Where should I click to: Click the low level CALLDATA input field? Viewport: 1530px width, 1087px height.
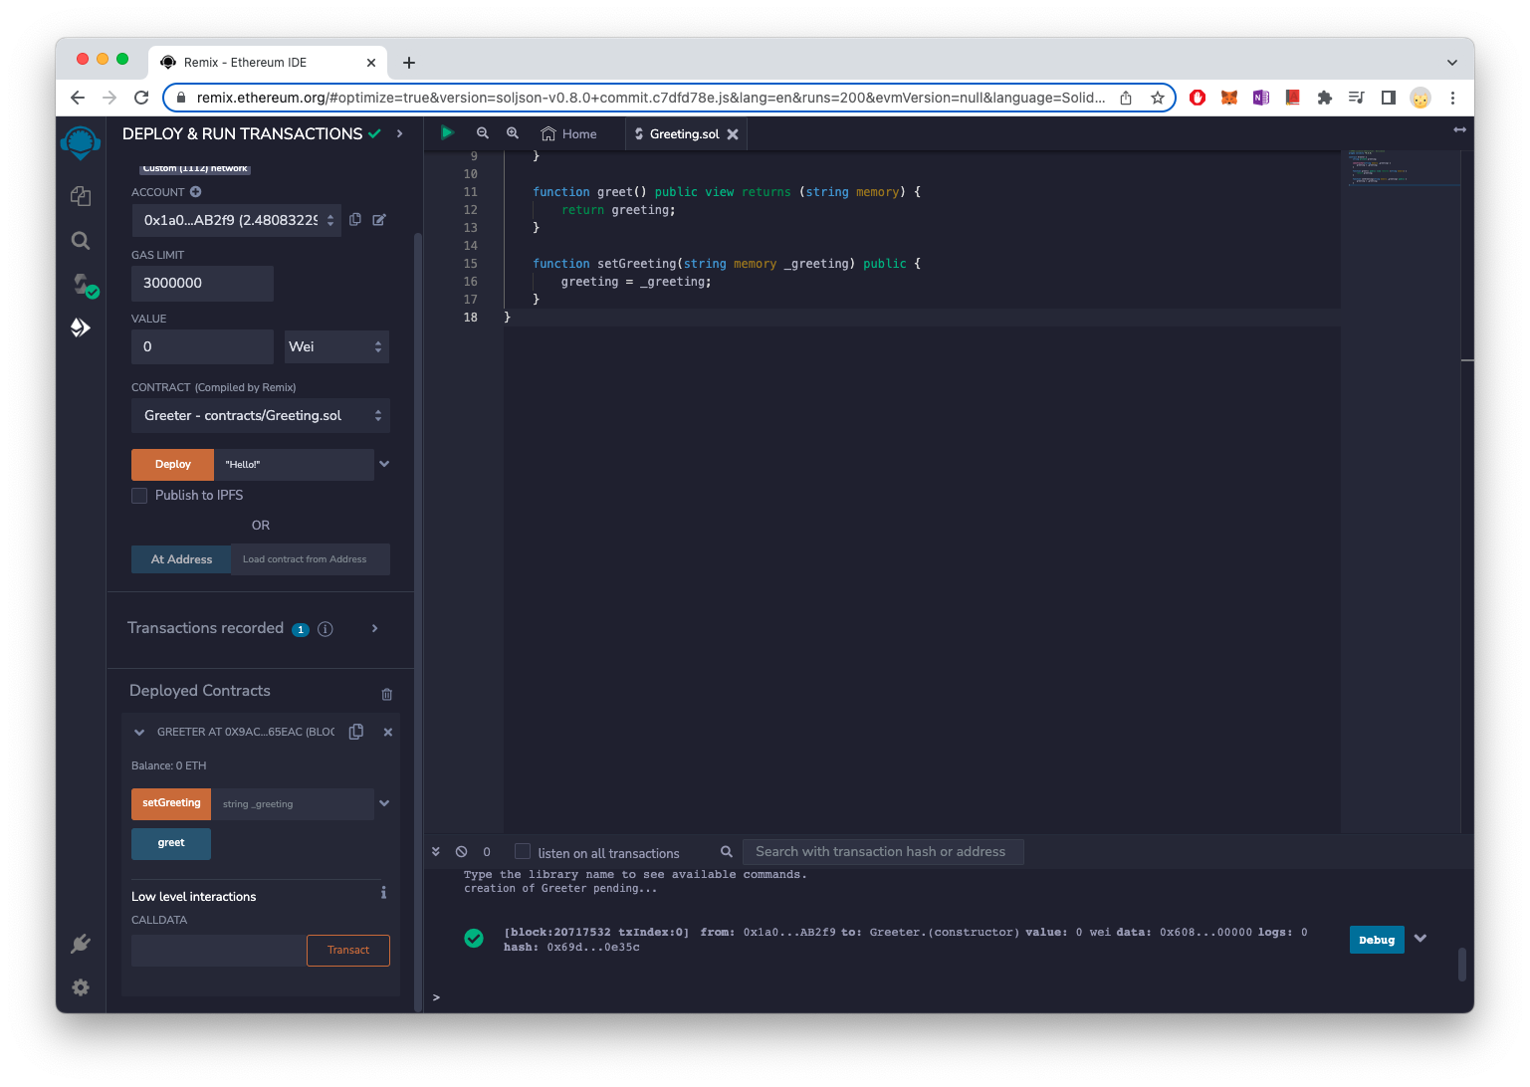(x=219, y=951)
